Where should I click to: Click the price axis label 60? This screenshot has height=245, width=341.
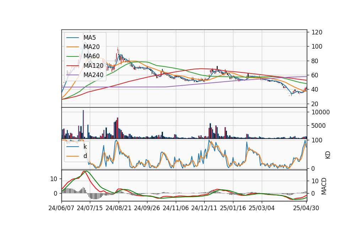tap(315, 75)
